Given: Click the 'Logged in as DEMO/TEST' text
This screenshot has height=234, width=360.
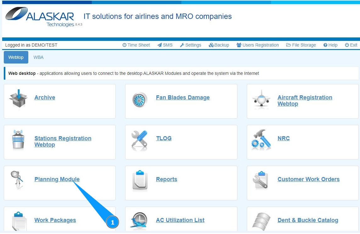Looking at the screenshot, I should [31, 45].
